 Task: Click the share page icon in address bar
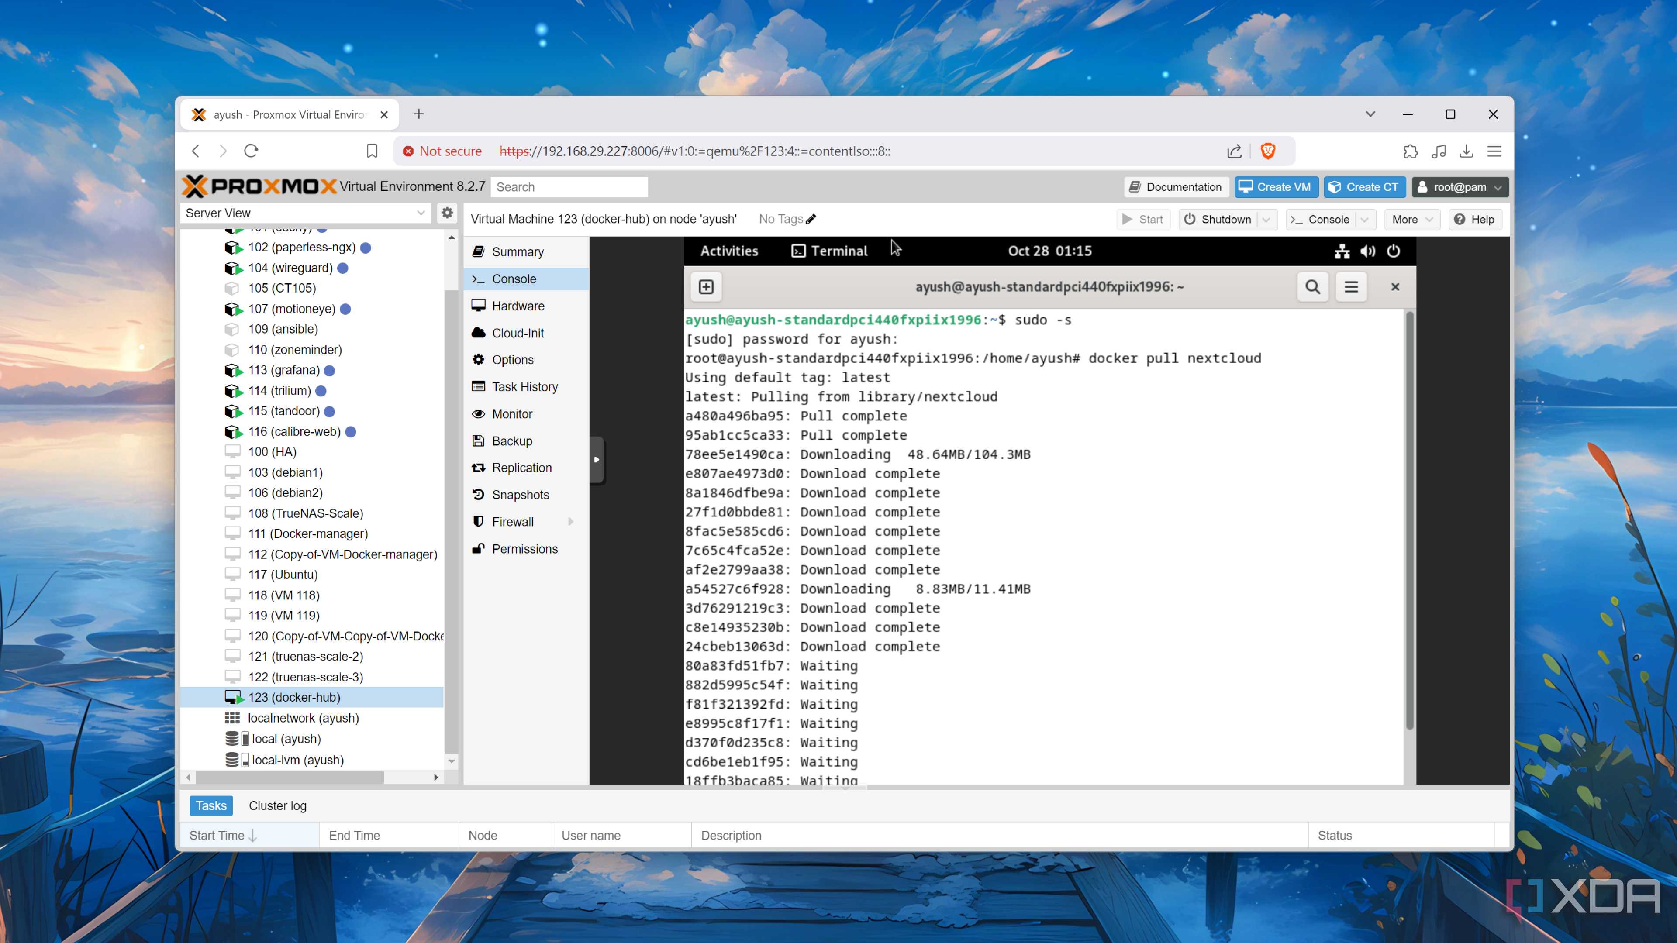(x=1234, y=151)
